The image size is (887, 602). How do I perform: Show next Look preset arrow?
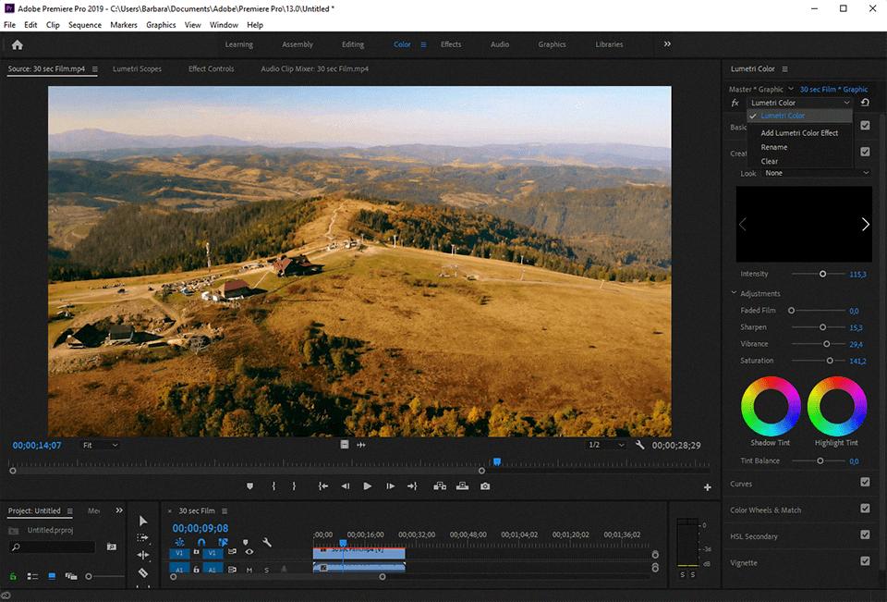pyautogui.click(x=865, y=225)
